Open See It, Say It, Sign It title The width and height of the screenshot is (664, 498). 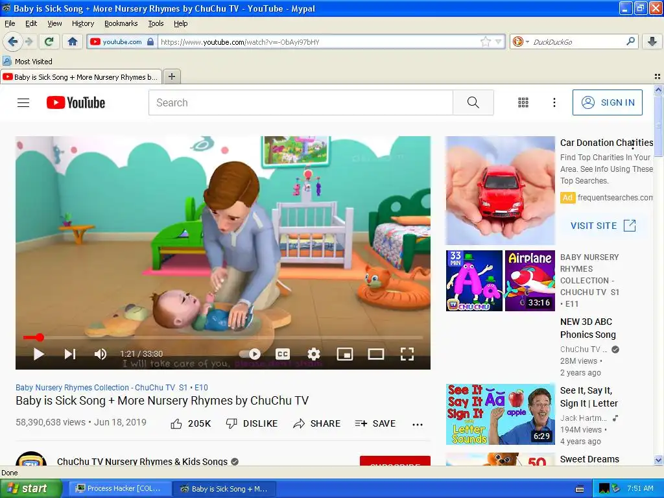[x=589, y=397]
